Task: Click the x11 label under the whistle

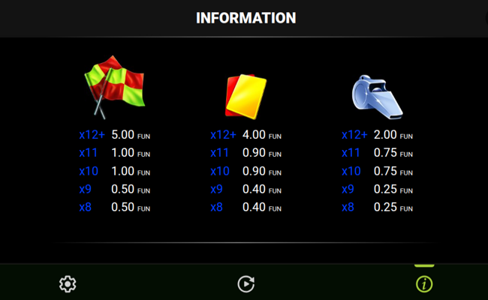Action: [x=351, y=153]
